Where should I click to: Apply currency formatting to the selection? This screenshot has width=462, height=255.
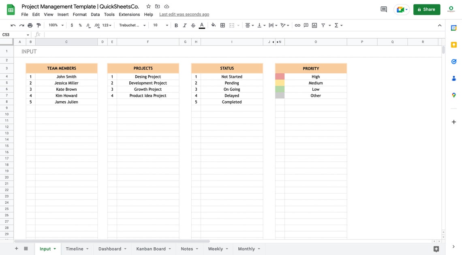click(71, 25)
